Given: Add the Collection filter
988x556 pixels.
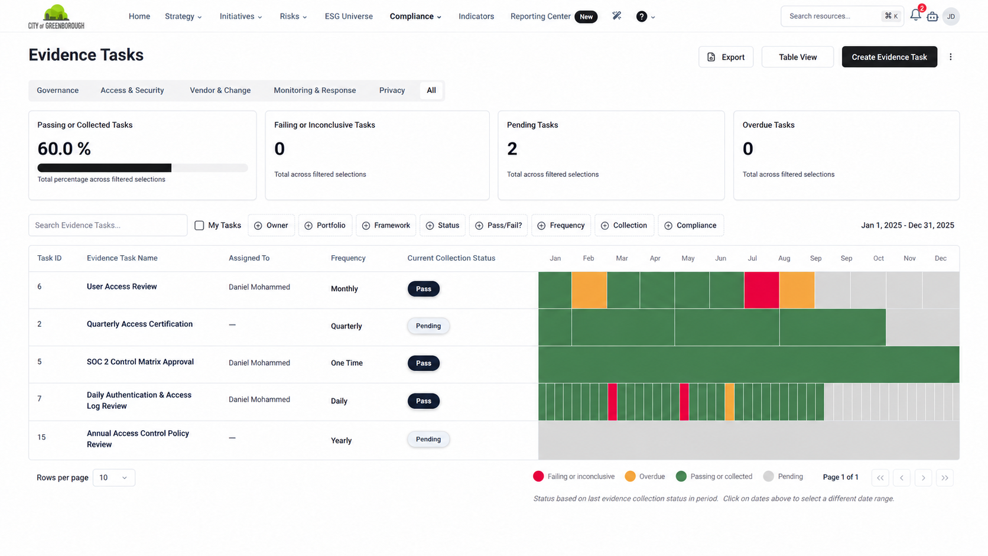Looking at the screenshot, I should (624, 225).
